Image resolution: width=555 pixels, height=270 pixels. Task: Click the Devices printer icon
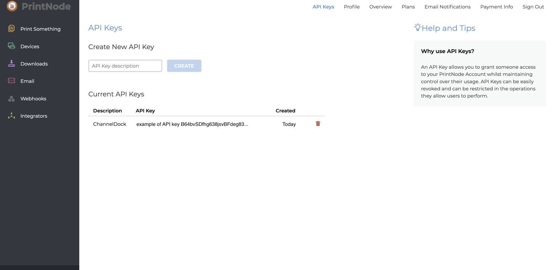[12, 46]
